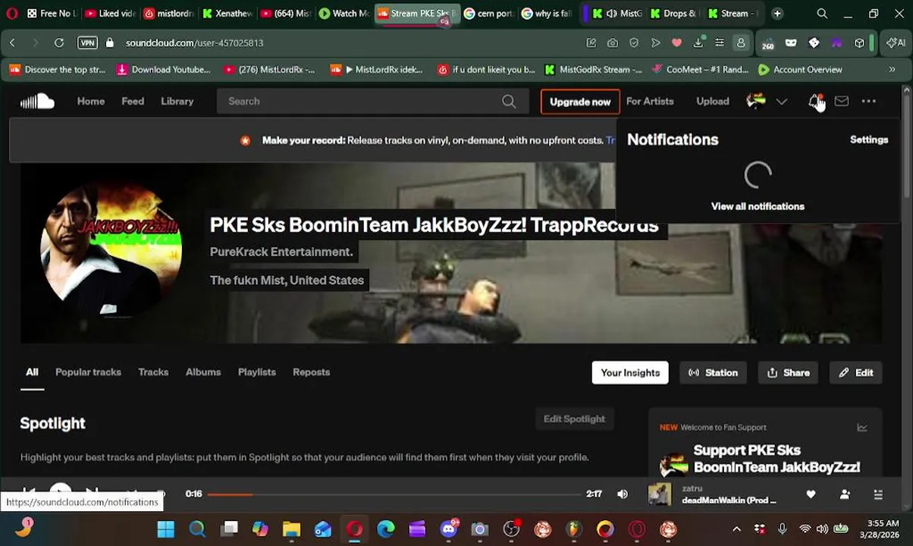The height and width of the screenshot is (546, 913).
Task: Switch to the Playlists tab
Action: 257,372
